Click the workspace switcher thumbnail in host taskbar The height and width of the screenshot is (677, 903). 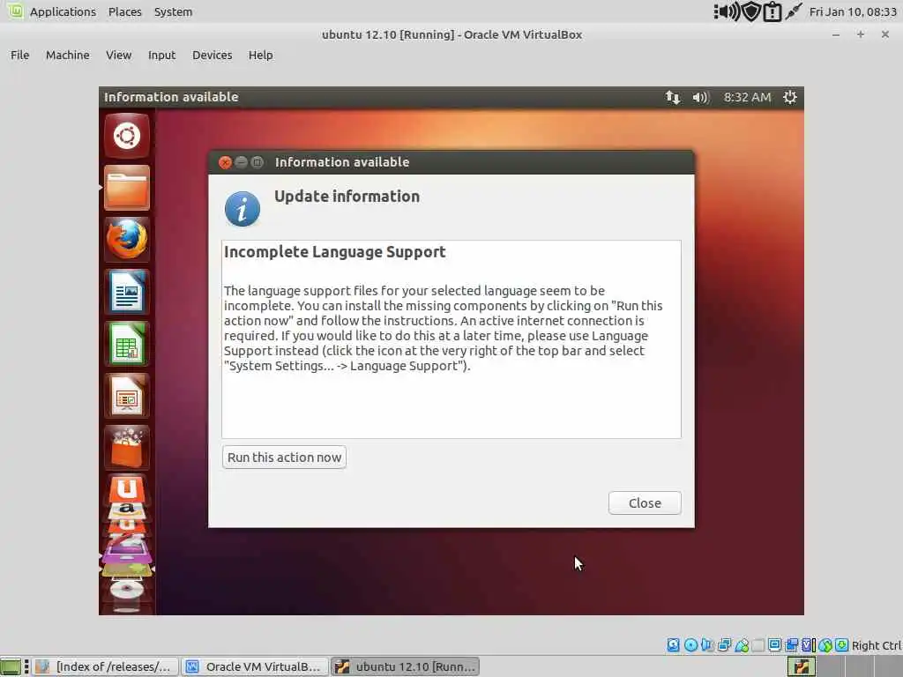click(x=802, y=666)
